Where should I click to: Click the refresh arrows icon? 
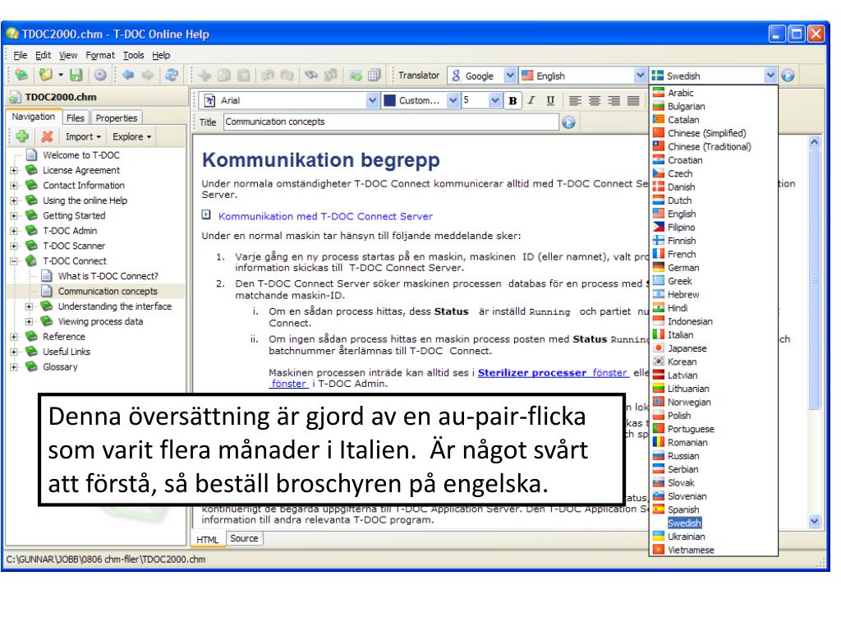(x=172, y=75)
